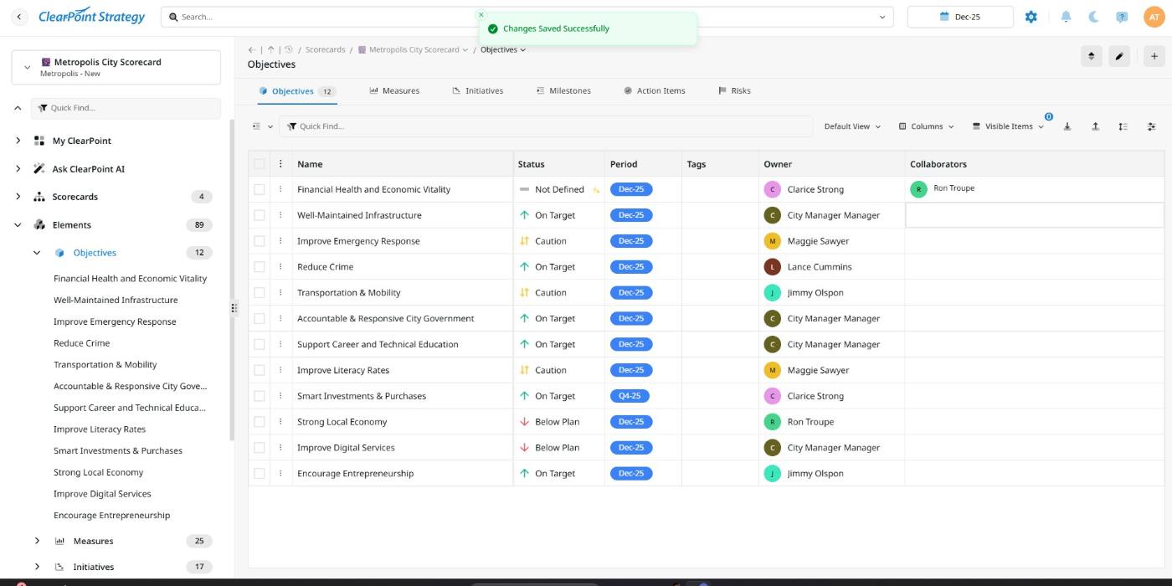Open the AT user avatar menu
Viewport: 1172px width, 586px height.
pos(1154,17)
